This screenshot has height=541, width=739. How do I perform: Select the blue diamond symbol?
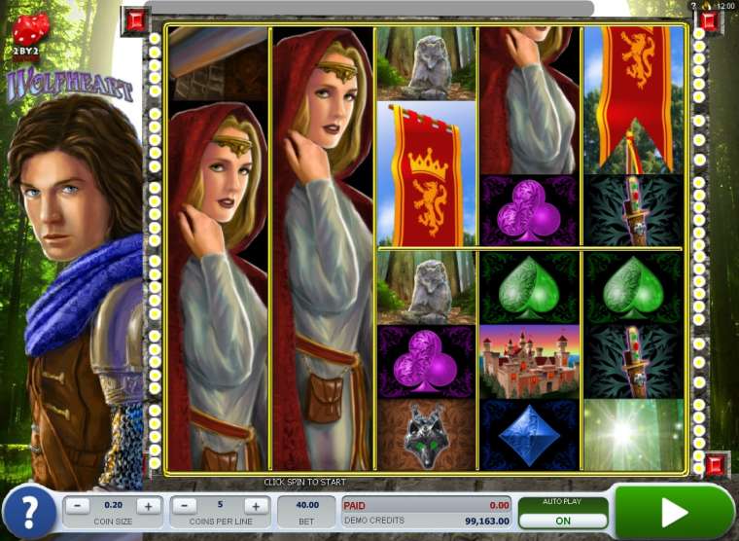click(x=530, y=435)
